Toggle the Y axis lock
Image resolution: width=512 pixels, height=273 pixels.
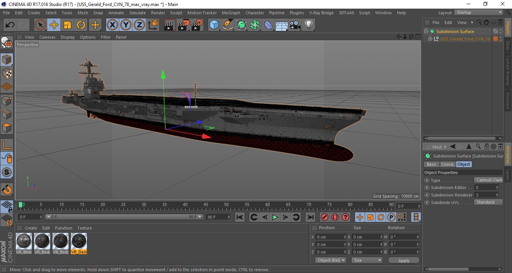point(126,25)
